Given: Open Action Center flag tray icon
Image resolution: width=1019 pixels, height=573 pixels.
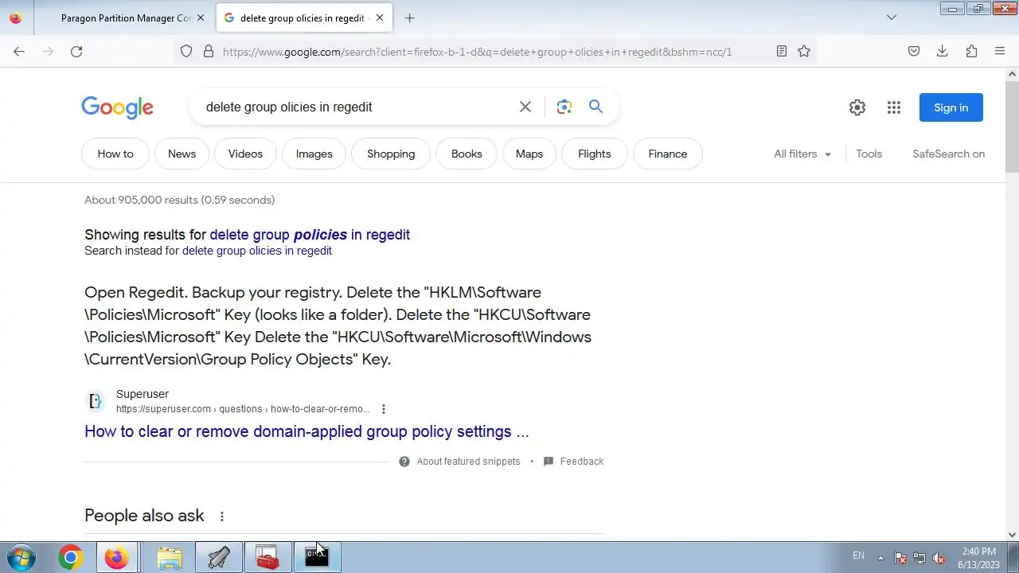Looking at the screenshot, I should pos(900,559).
